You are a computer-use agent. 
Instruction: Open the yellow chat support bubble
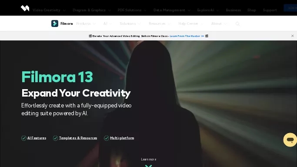click(x=290, y=140)
